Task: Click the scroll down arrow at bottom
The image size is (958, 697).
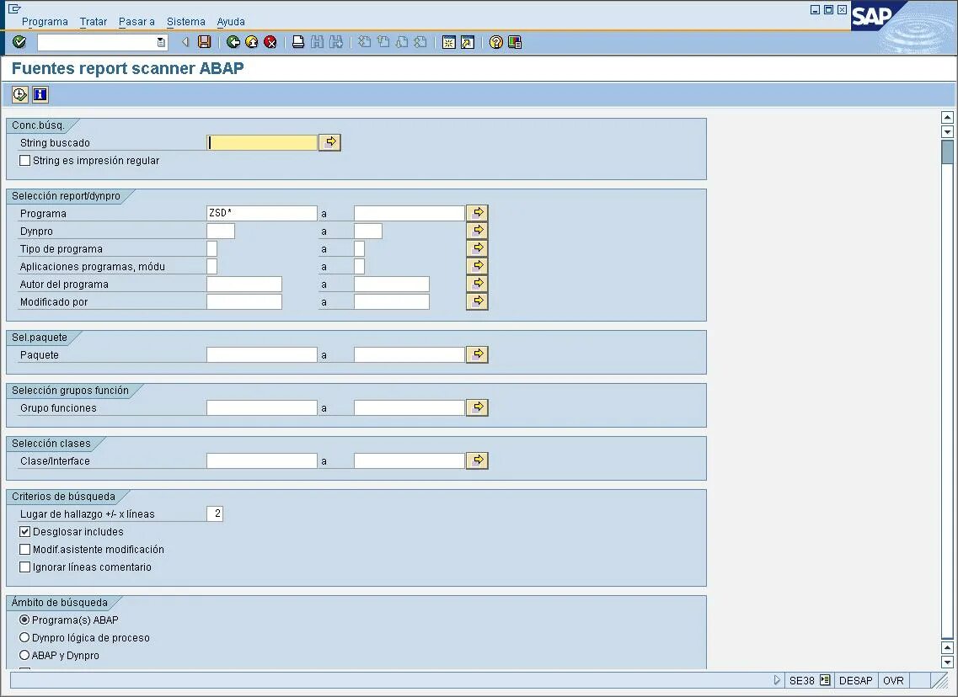Action: click(947, 662)
